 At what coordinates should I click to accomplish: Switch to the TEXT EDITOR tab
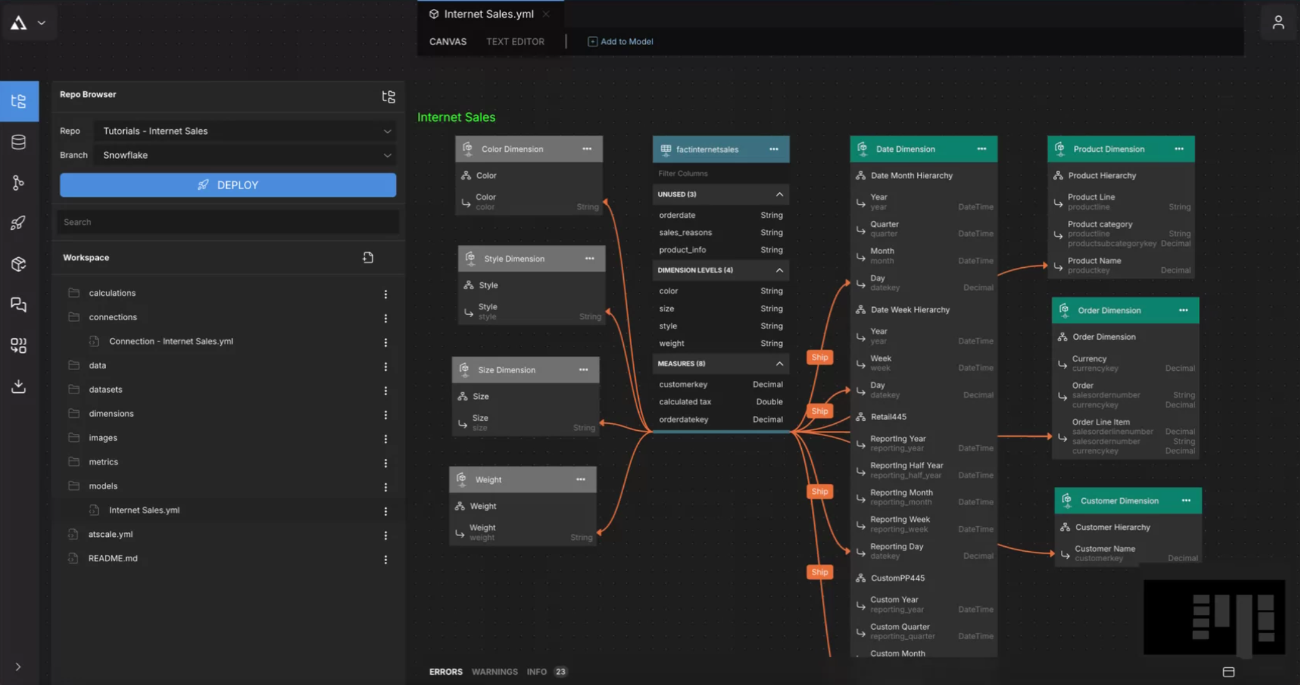point(515,42)
